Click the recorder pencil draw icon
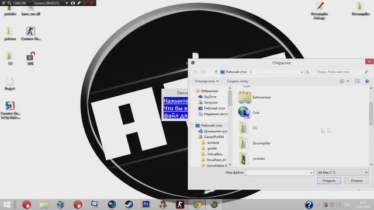The width and height of the screenshot is (374, 210). [x=79, y=3]
